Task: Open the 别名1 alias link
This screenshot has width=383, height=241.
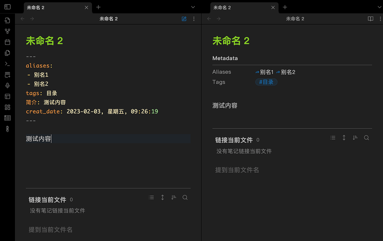Action: pos(266,72)
